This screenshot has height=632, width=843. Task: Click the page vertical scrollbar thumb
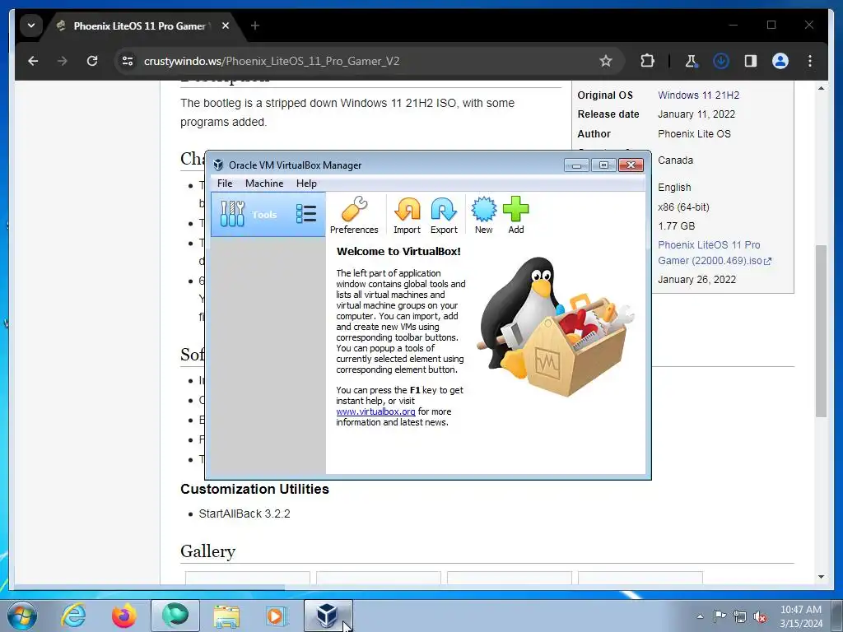(x=821, y=331)
